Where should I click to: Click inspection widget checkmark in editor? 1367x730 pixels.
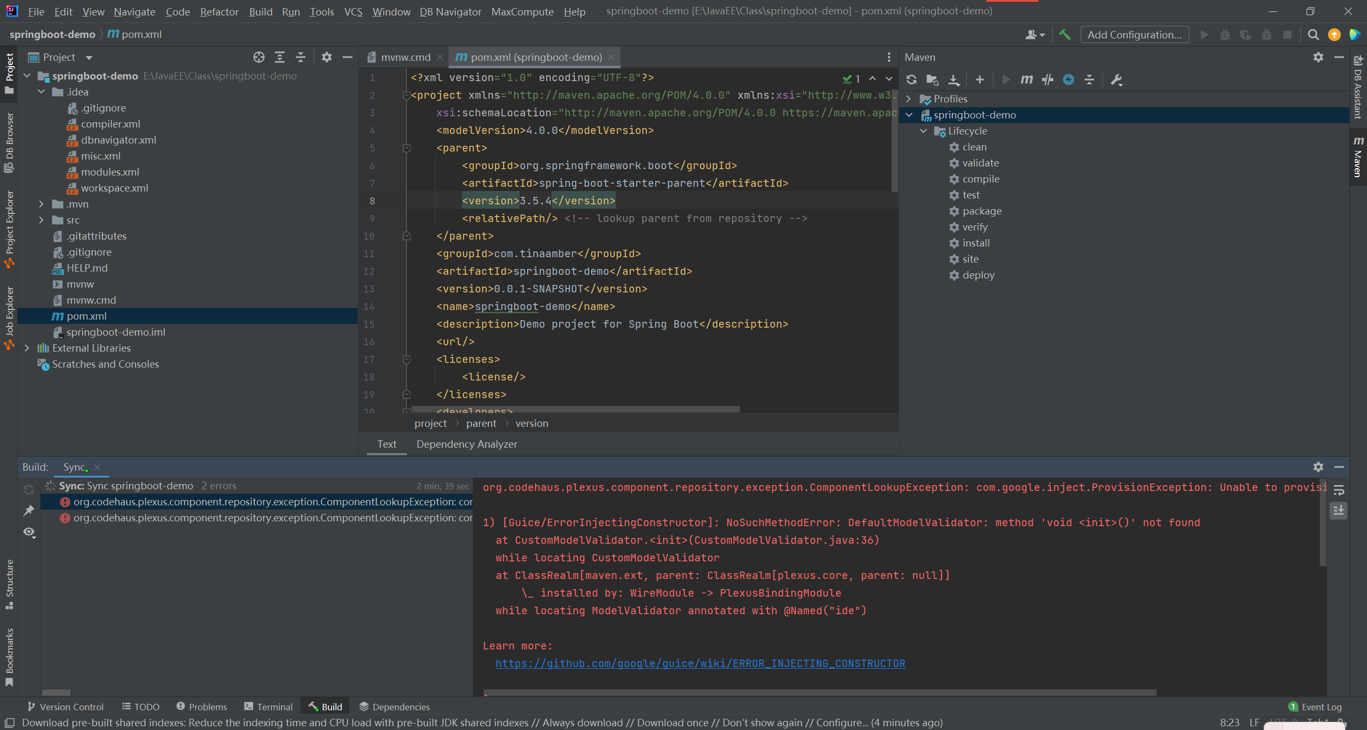pos(851,79)
